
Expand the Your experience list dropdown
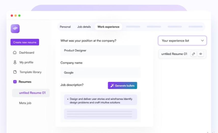(x=182, y=41)
